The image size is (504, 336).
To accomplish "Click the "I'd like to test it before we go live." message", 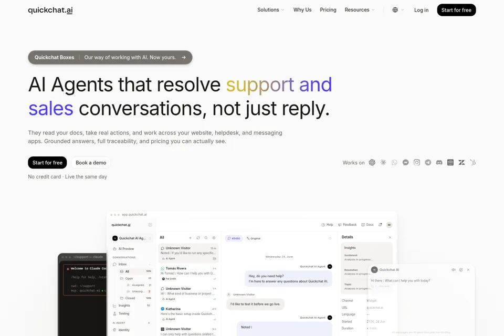I will 255,304.
